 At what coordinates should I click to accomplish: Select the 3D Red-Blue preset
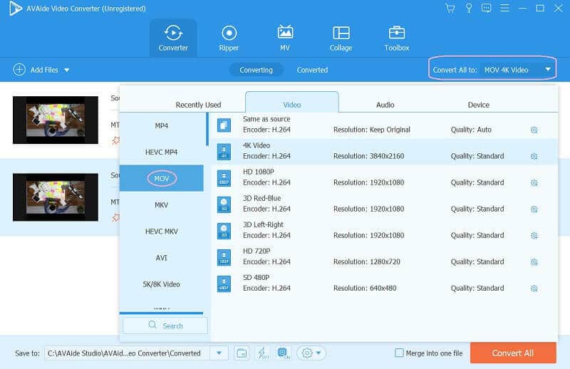384,204
